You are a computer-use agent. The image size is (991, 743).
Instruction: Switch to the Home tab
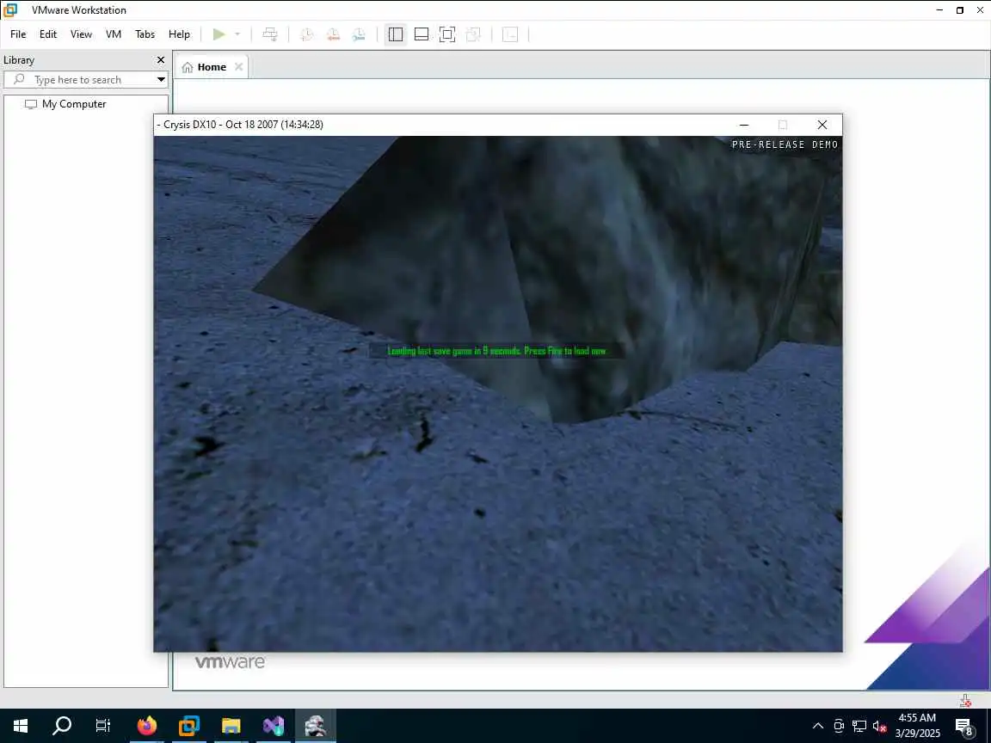coord(212,67)
